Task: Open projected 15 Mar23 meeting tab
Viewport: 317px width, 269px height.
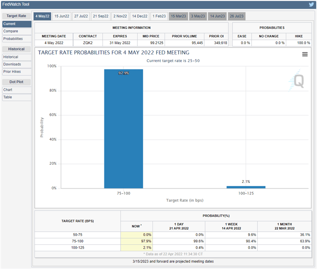Action: 179,16
